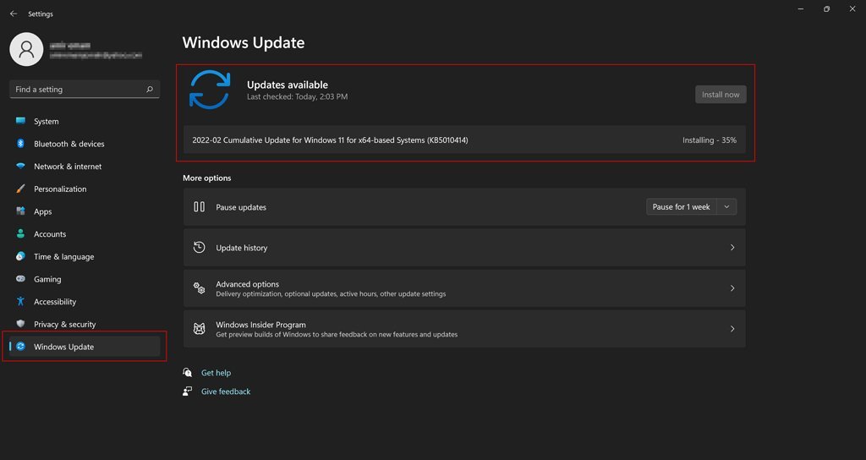Click the Install now button
Viewport: 866px width, 460px height.
point(721,95)
